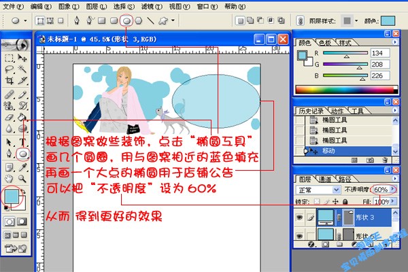Select Shape Layers mode in options bar

pyautogui.click(x=40, y=20)
